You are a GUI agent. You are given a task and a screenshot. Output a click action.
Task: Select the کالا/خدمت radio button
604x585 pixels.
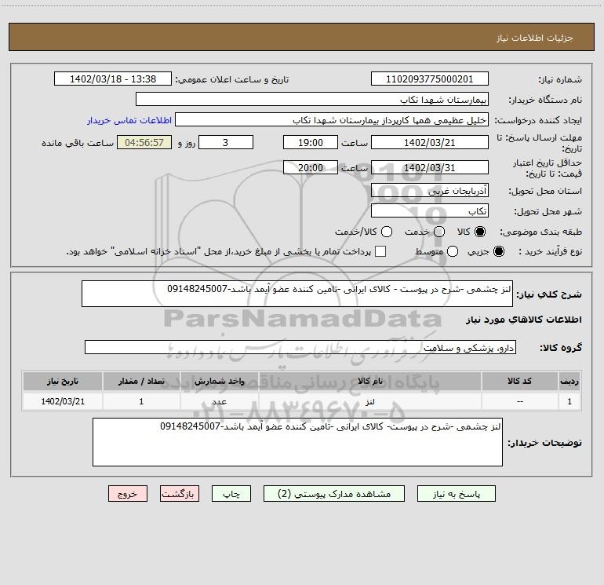click(x=387, y=232)
